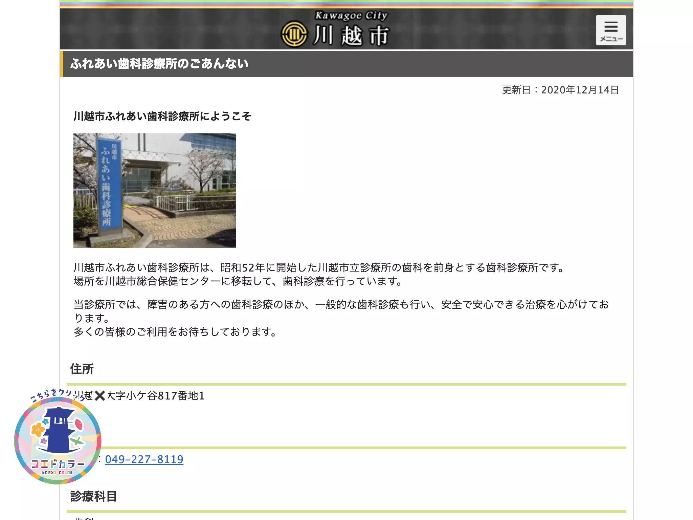The height and width of the screenshot is (520, 693).
Task: Click heading 川越市ふれあい歯科診療所にようこそ
Action: (x=162, y=116)
